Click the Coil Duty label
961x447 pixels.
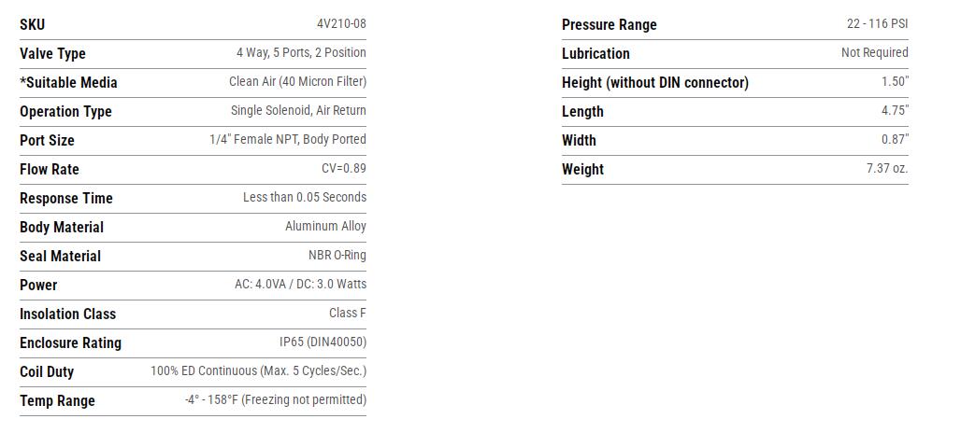pos(47,372)
